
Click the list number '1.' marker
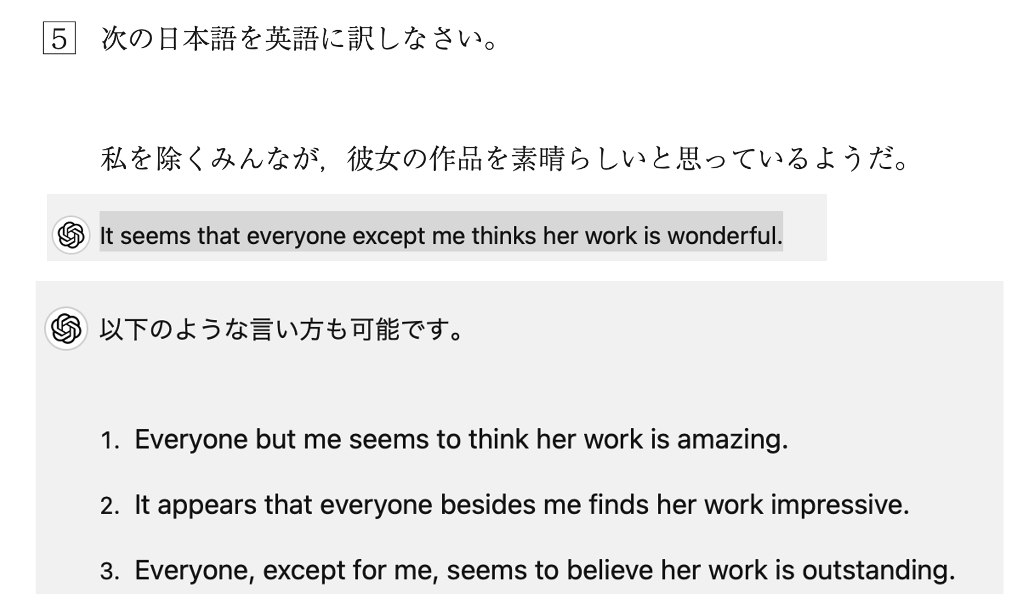pyautogui.click(x=110, y=441)
